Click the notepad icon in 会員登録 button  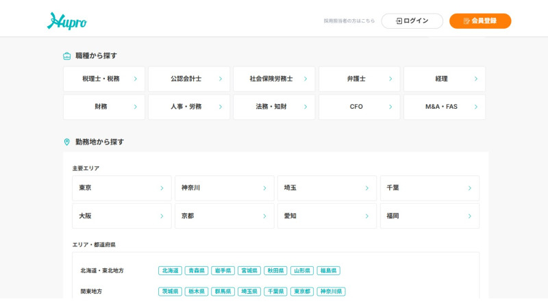click(466, 21)
